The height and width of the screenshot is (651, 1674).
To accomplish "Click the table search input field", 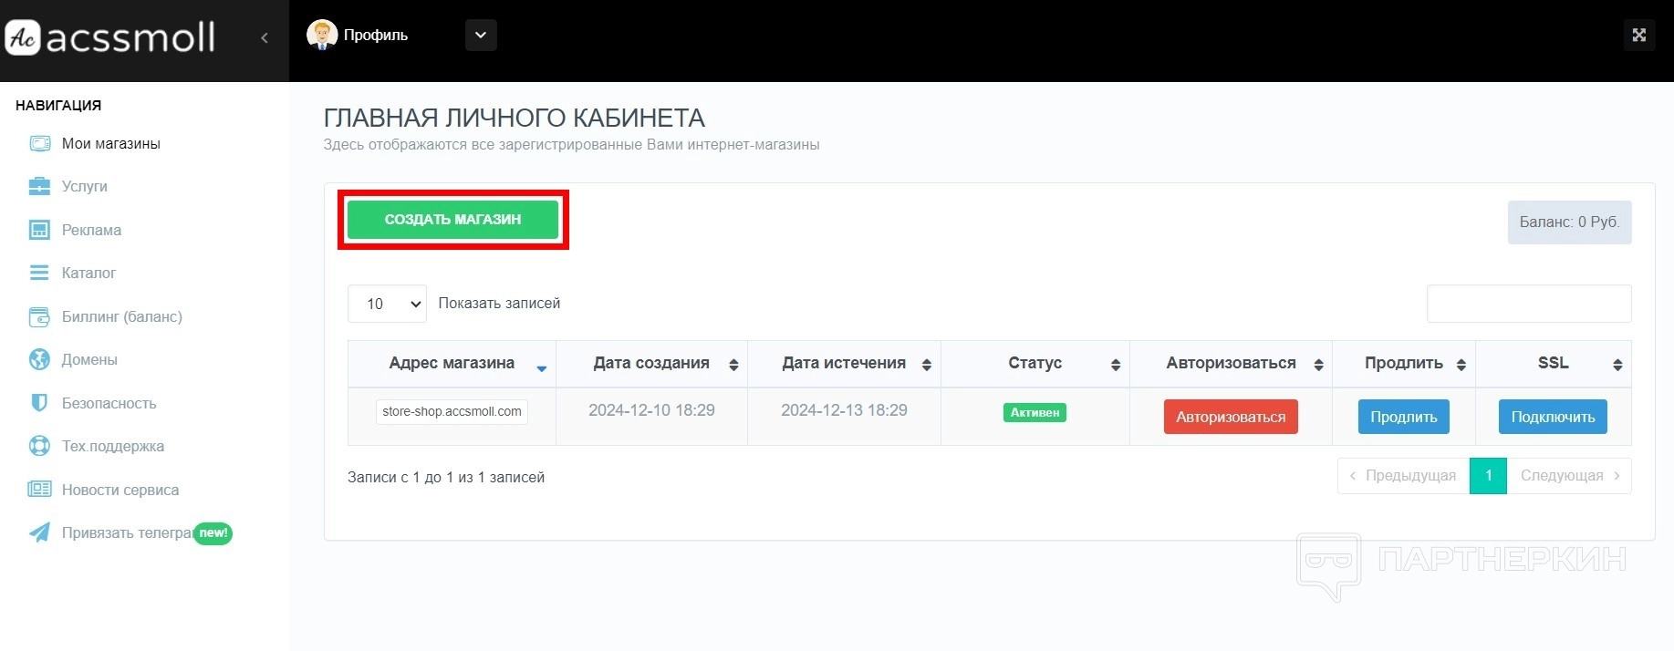I will tap(1528, 304).
